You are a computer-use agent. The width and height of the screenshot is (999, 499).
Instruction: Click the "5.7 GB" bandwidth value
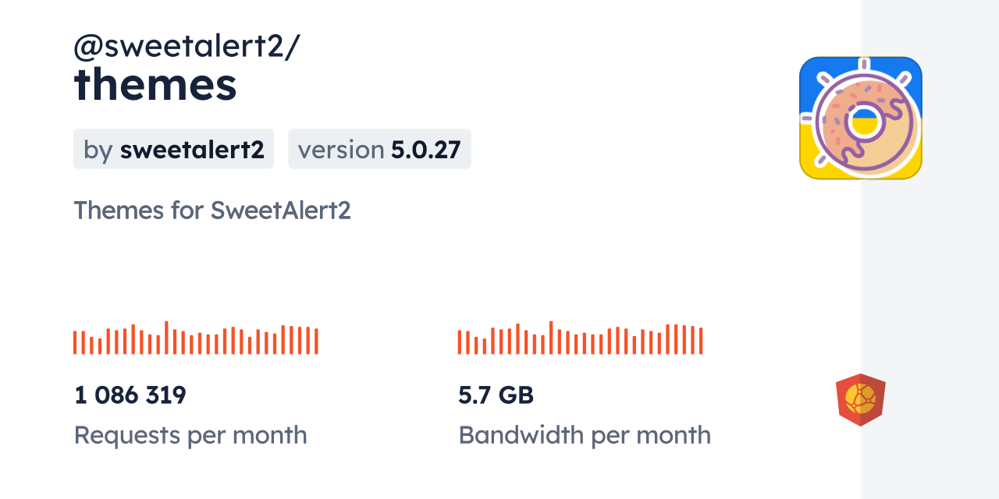point(496,395)
